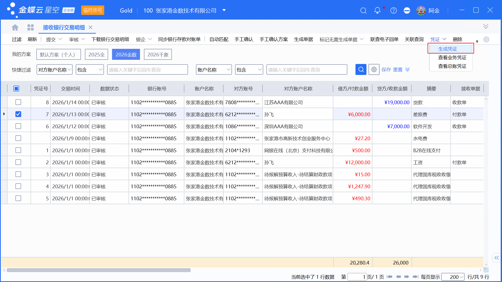Select the 2026金数 scheme
The height and width of the screenshot is (282, 502).
(126, 54)
